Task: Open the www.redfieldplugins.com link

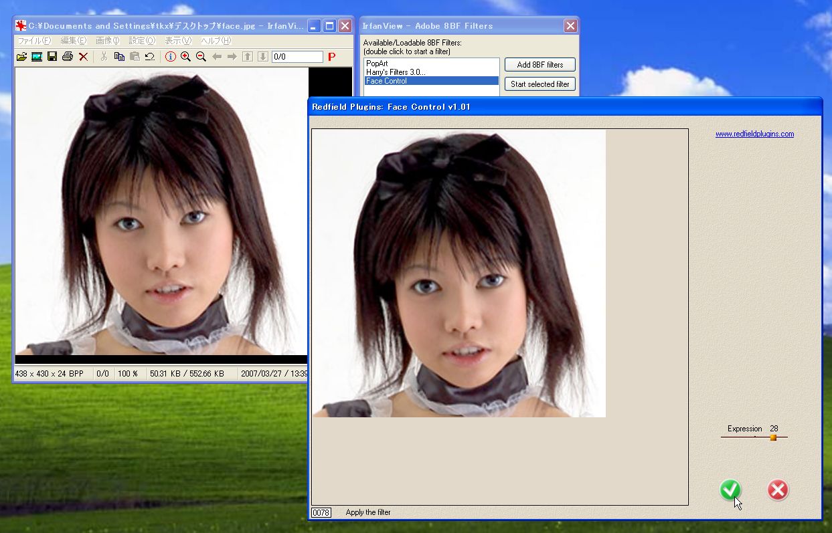Action: click(x=754, y=134)
